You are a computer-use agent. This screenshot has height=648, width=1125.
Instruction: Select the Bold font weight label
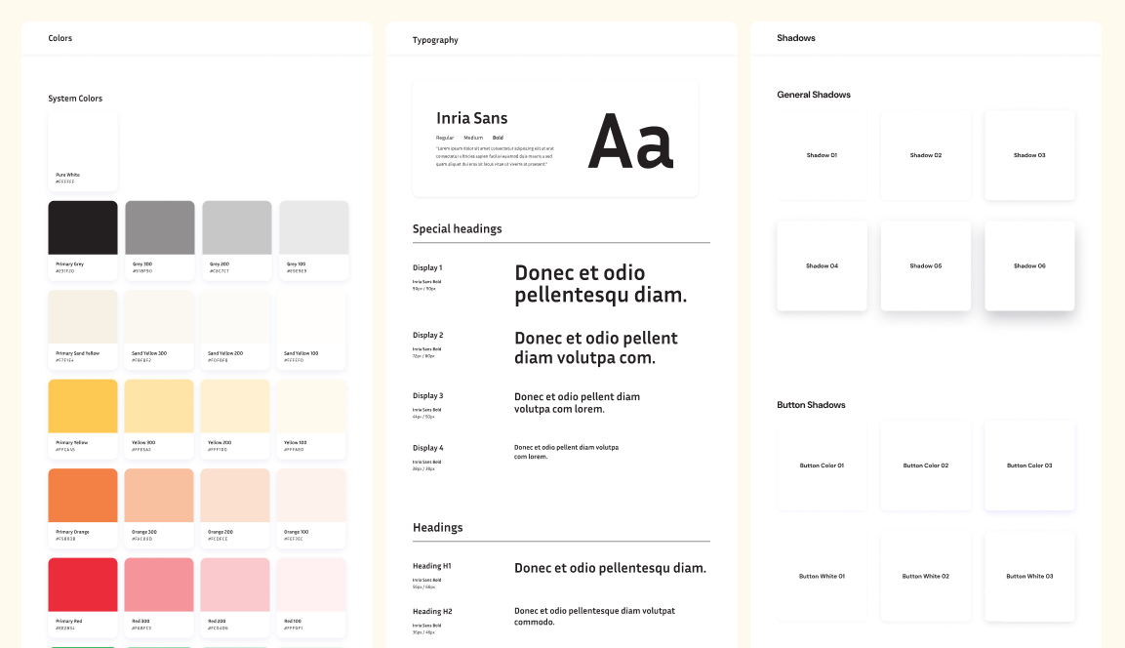pyautogui.click(x=498, y=138)
